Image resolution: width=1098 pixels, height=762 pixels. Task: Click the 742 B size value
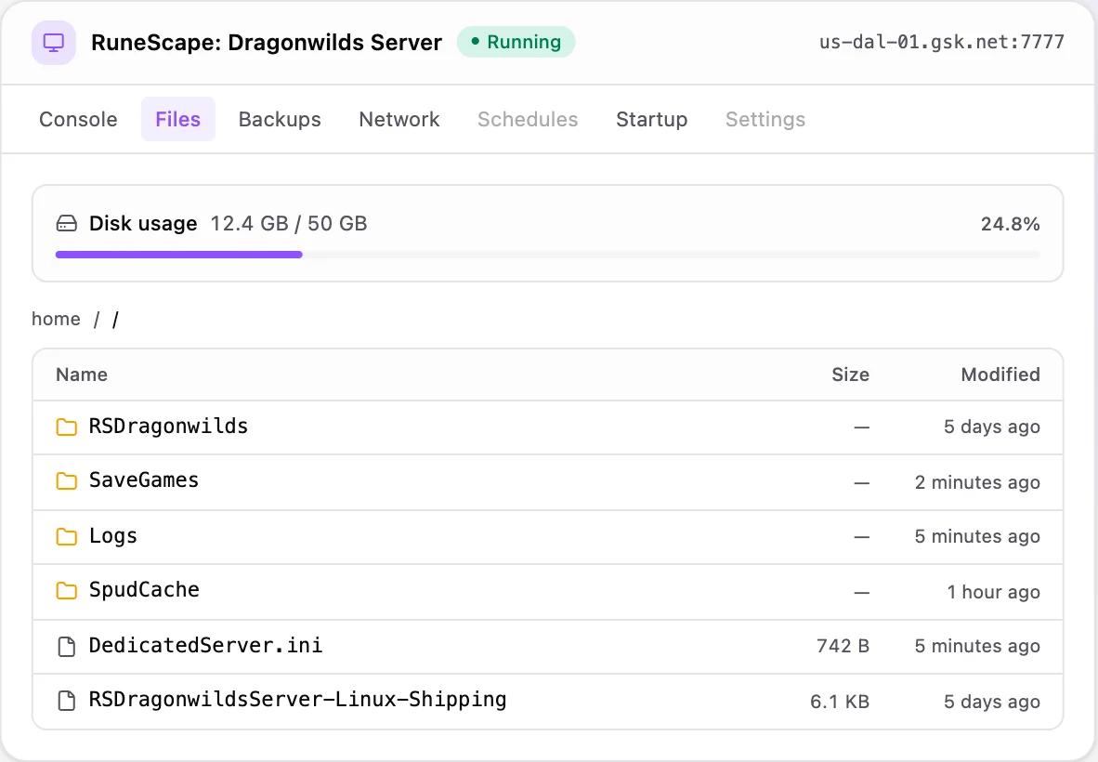(843, 646)
